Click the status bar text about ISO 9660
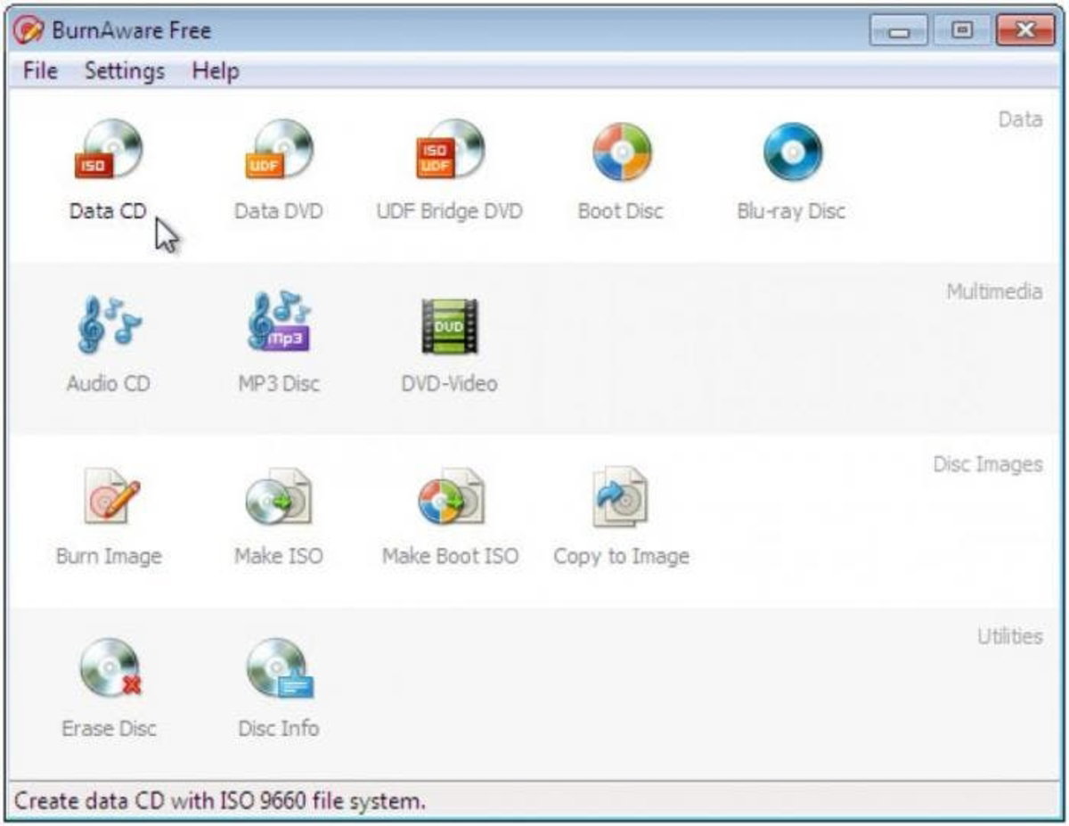 [220, 801]
